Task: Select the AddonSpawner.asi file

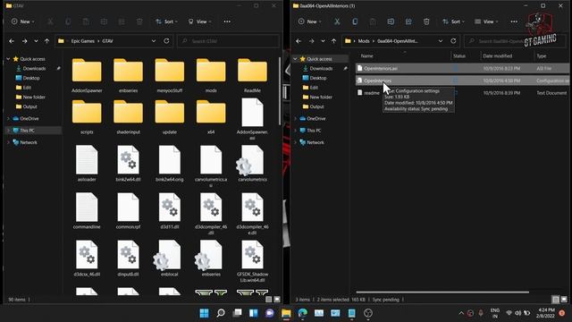Action: point(252,120)
